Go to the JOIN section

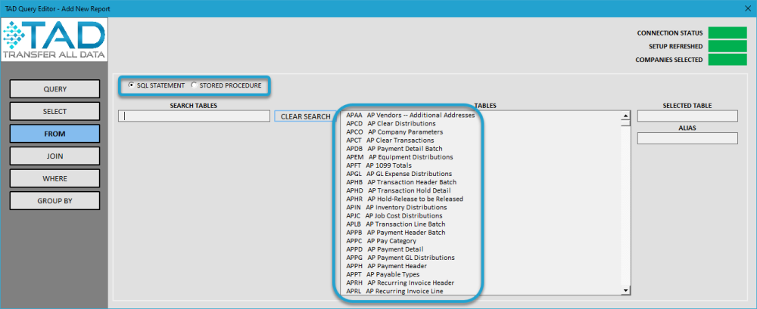tap(55, 156)
